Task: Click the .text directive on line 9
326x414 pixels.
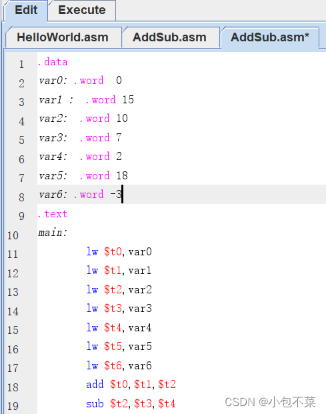Action: (x=53, y=214)
